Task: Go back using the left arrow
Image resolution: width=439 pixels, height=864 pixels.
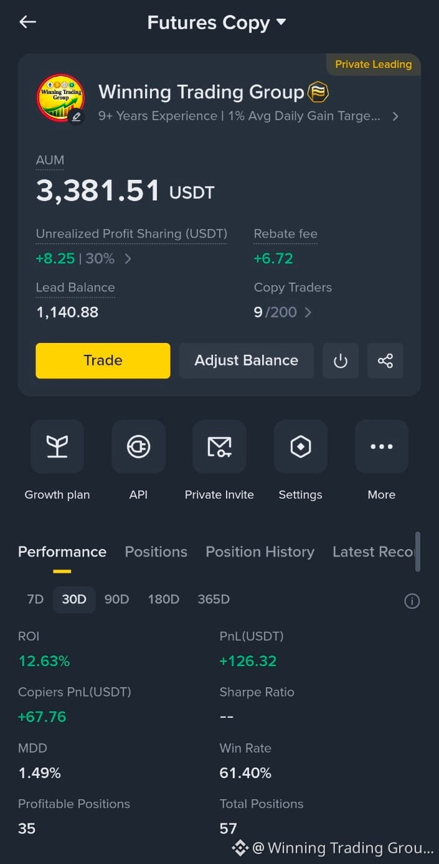Action: pos(27,22)
